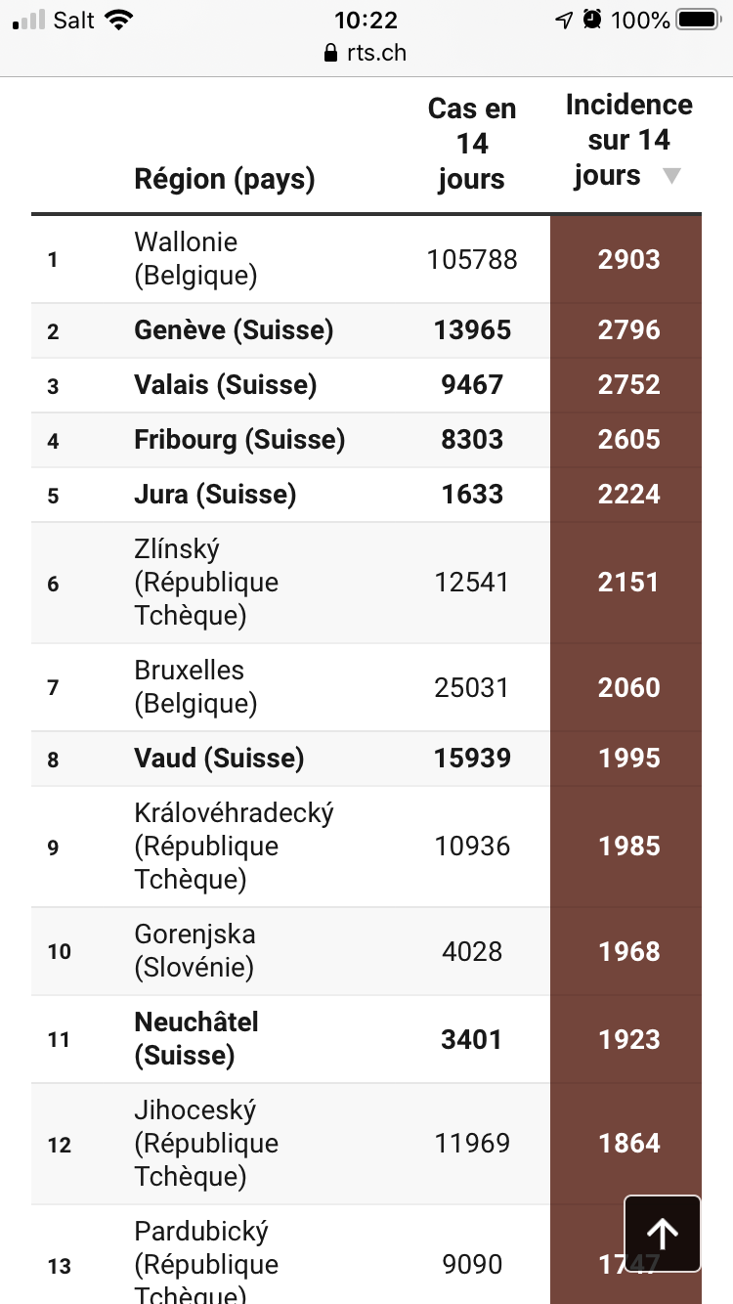Image resolution: width=733 pixels, height=1304 pixels.
Task: Tap the Vaud (Suisse) region name
Action: [219, 759]
